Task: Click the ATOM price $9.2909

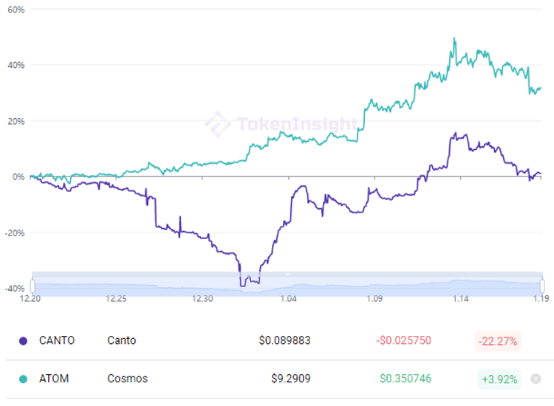Action: (x=290, y=379)
